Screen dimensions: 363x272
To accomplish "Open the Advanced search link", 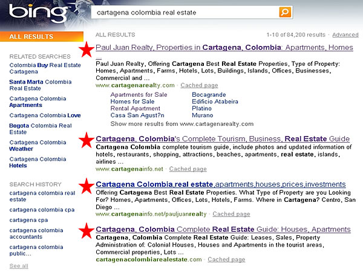I will [345, 35].
